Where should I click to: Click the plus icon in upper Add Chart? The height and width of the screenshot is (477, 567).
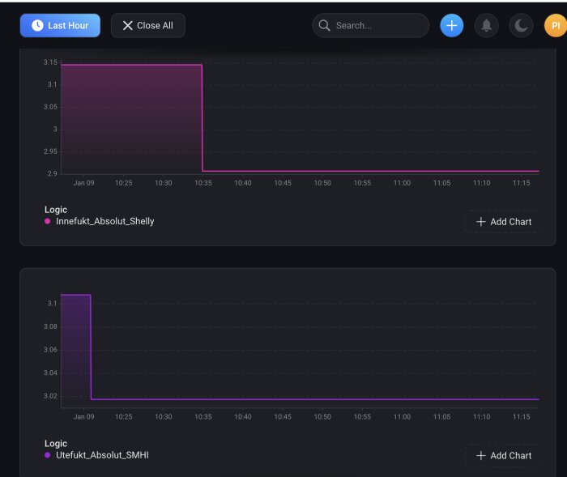click(480, 222)
